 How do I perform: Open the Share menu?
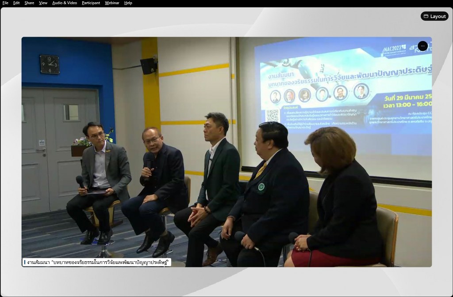(29, 3)
